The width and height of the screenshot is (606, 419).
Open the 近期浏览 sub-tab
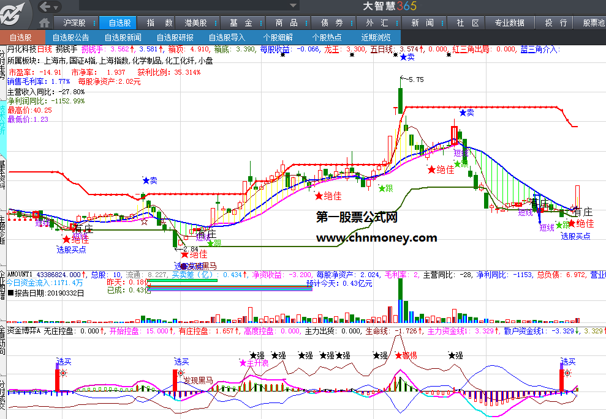pos(376,37)
